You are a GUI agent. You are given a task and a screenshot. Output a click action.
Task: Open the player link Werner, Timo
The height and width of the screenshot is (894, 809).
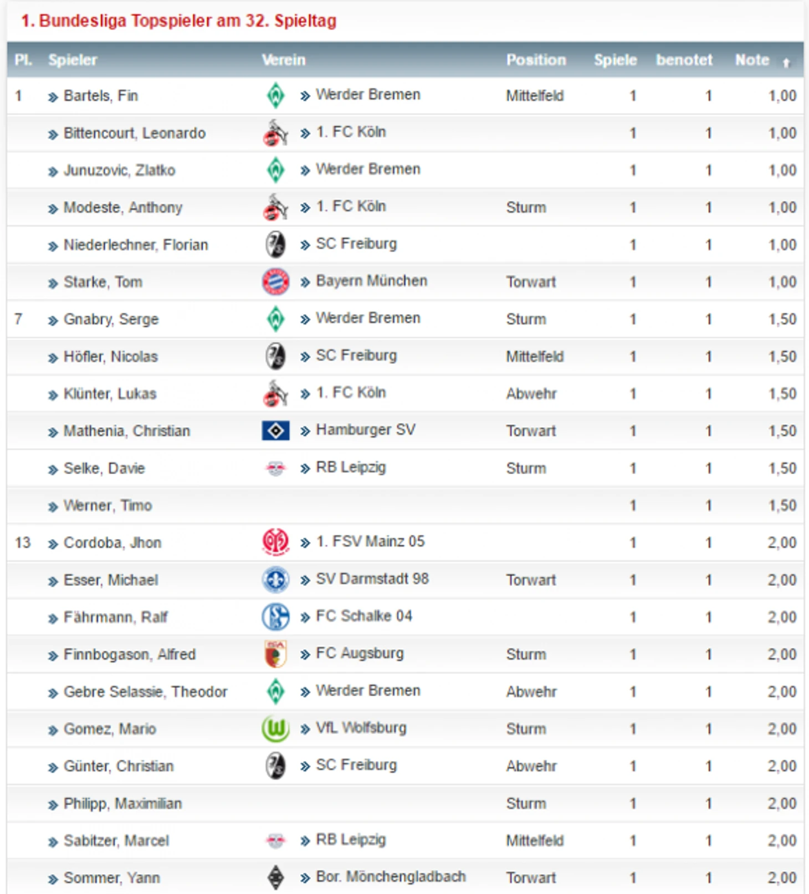pyautogui.click(x=107, y=505)
